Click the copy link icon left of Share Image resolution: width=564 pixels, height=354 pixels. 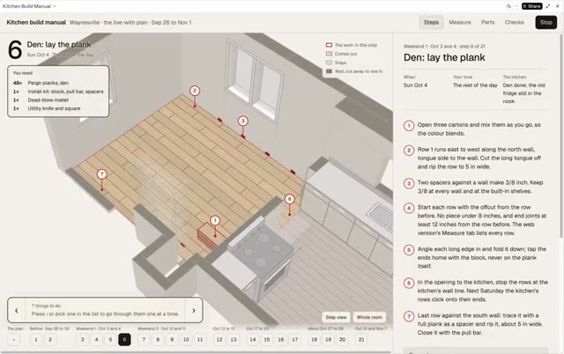click(508, 6)
